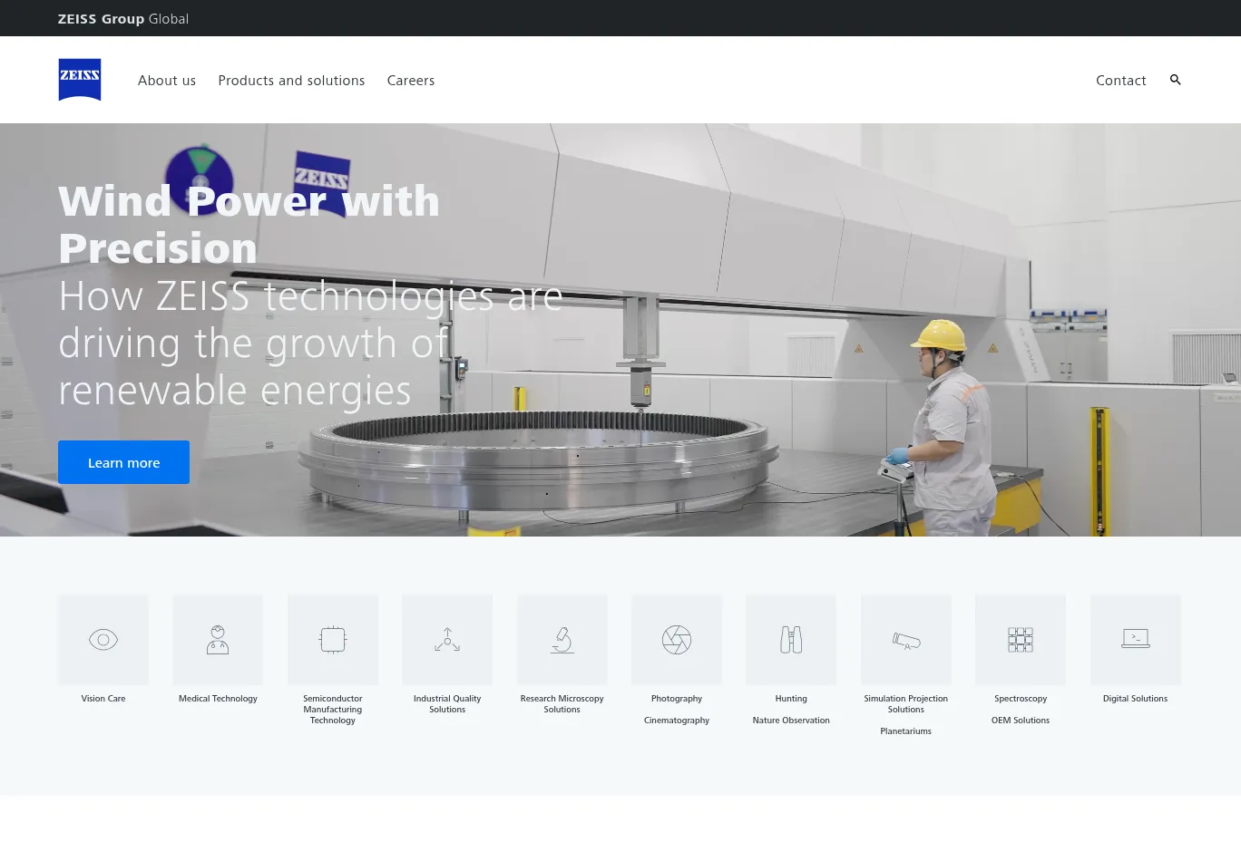Viewport: 1241px width, 861px height.
Task: Click the Semiconductor Manufacturing chip icon
Action: (333, 640)
